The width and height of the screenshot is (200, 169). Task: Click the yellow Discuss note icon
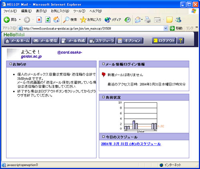pos(170,20)
